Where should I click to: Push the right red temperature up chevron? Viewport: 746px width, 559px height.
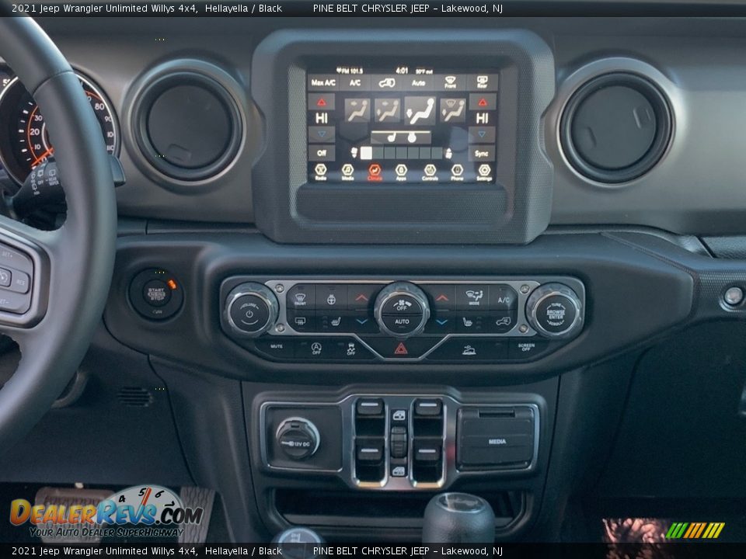(x=442, y=297)
